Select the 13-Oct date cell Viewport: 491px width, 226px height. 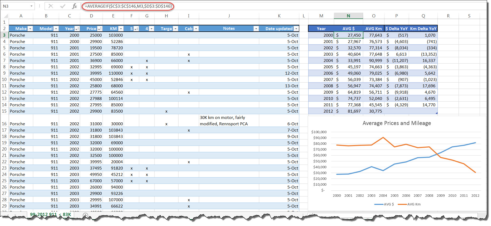279,86
